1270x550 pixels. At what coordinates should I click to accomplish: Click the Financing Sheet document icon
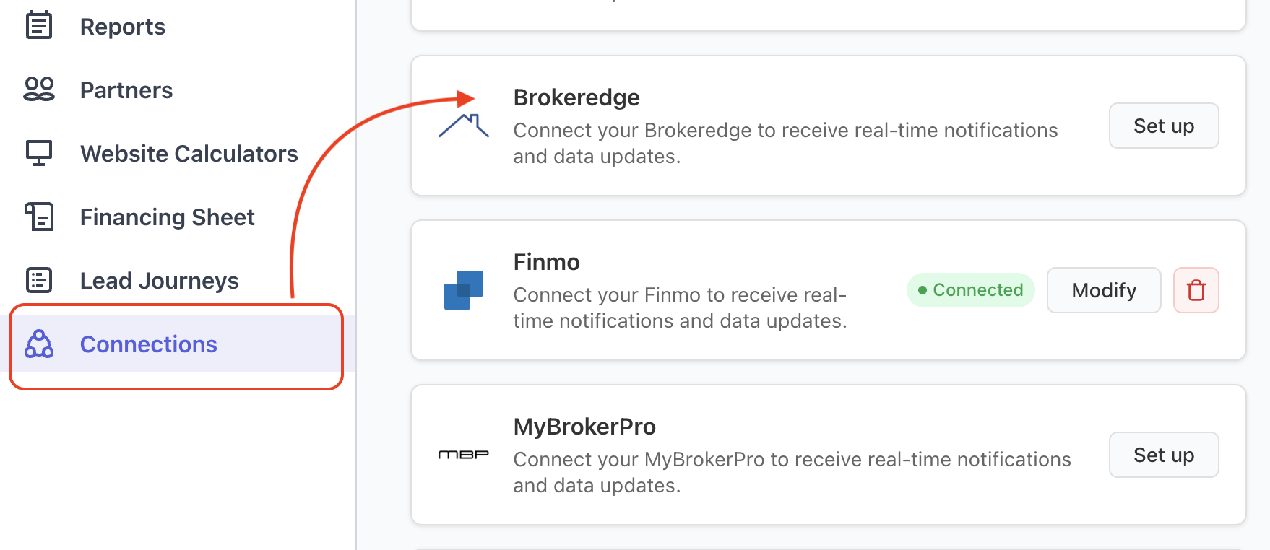(39, 217)
